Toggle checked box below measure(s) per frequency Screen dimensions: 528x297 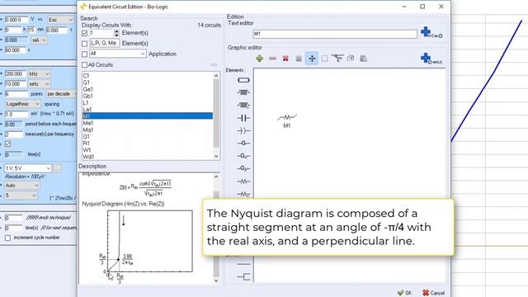7,144
